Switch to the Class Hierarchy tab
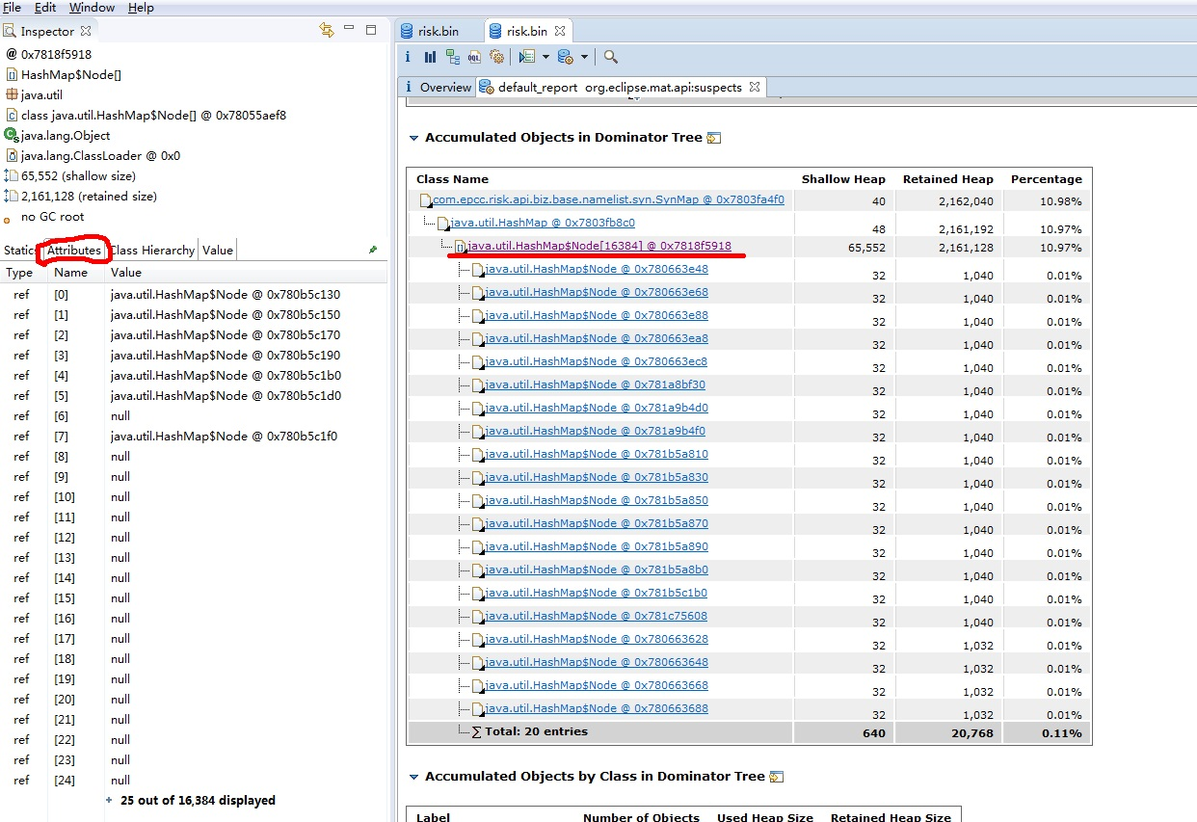The height and width of the screenshot is (822, 1197). [x=152, y=250]
